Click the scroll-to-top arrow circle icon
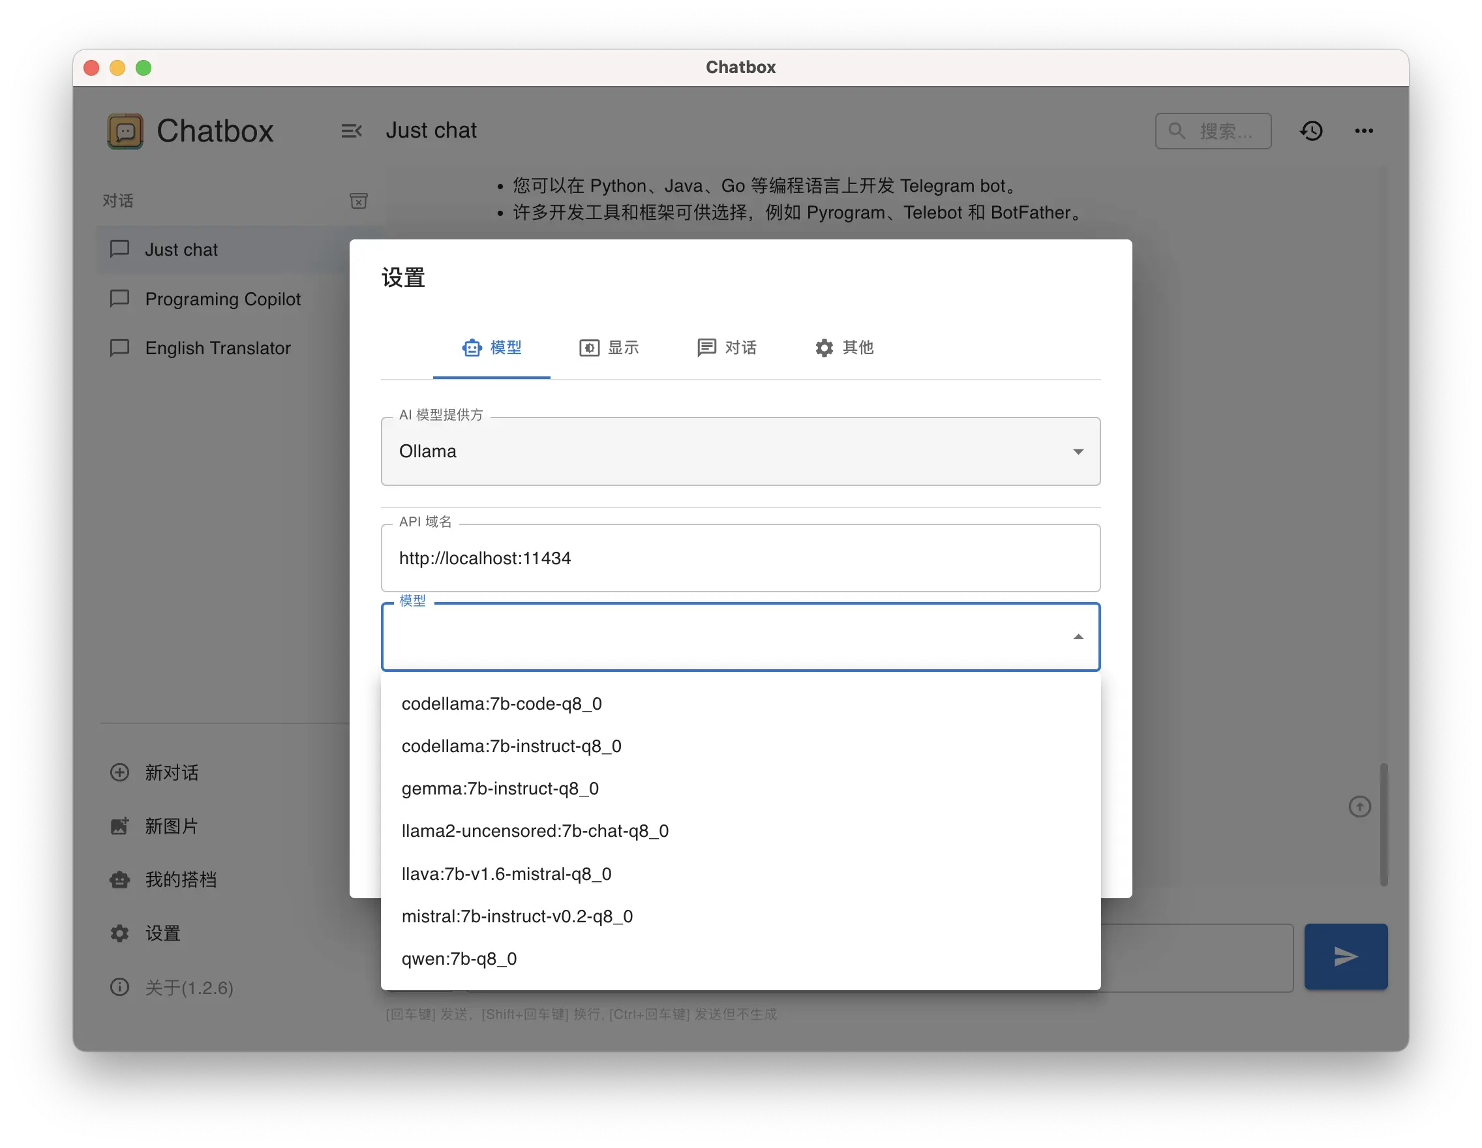 (1359, 807)
